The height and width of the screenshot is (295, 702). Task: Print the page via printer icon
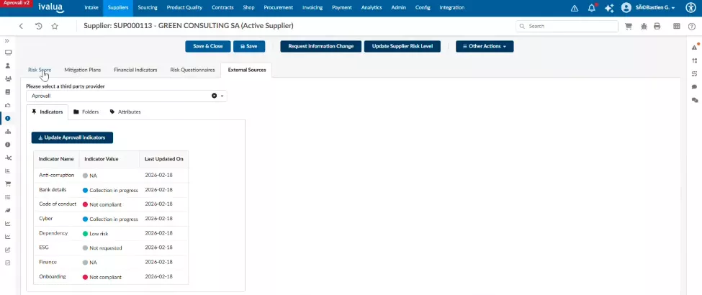[x=657, y=26]
